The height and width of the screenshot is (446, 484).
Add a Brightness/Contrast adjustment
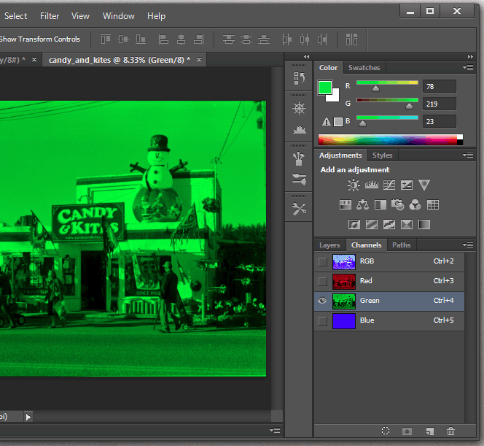coord(354,185)
